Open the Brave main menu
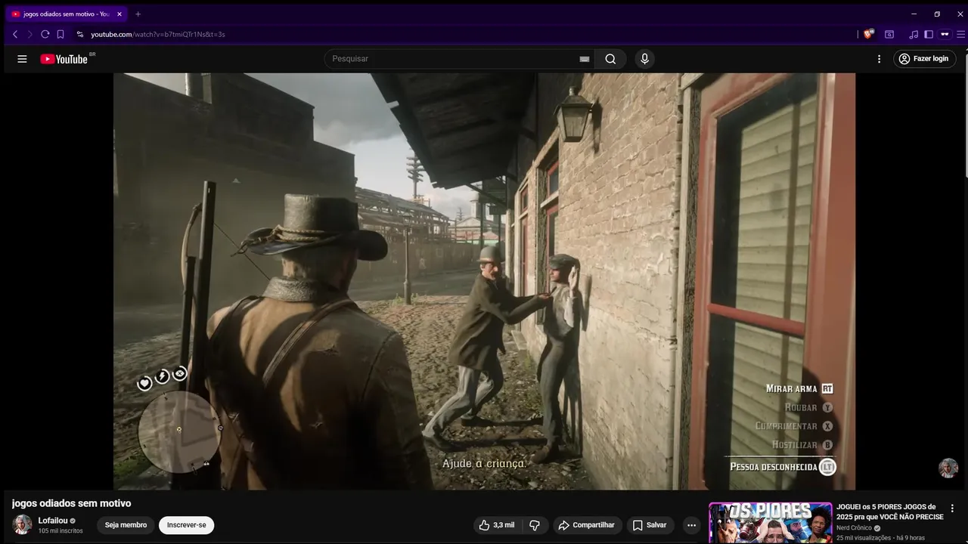The image size is (968, 544). point(961,34)
